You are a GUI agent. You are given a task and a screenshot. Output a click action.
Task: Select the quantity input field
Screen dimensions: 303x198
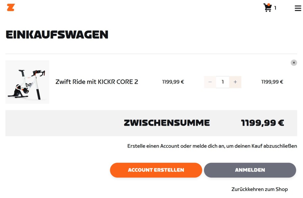pyautogui.click(x=223, y=82)
